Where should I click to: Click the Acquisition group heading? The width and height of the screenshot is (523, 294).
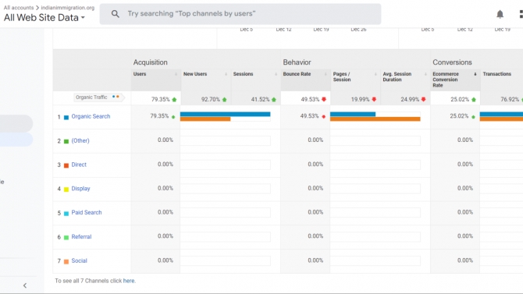(151, 62)
